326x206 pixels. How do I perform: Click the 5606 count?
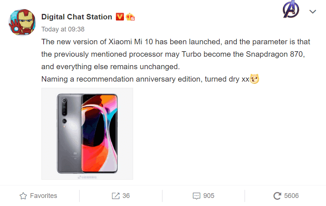coord(292,196)
